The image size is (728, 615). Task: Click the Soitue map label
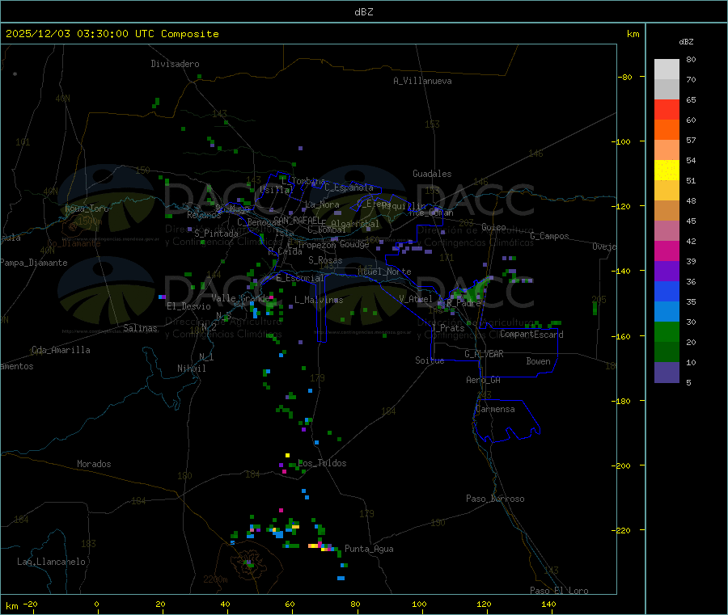[x=430, y=360]
